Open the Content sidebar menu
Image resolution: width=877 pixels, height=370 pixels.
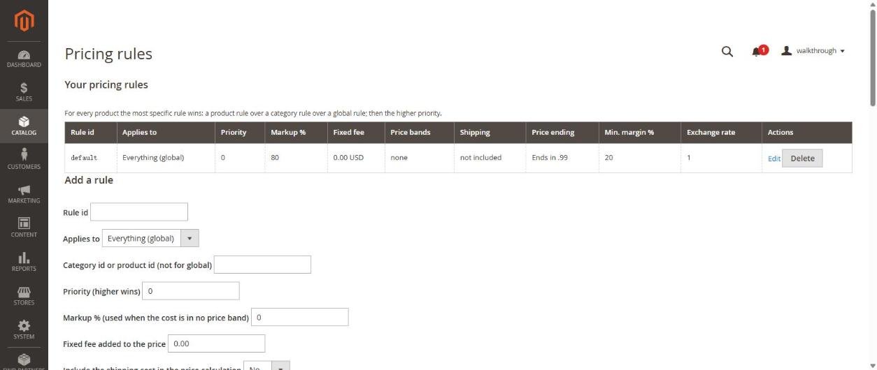[24, 228]
